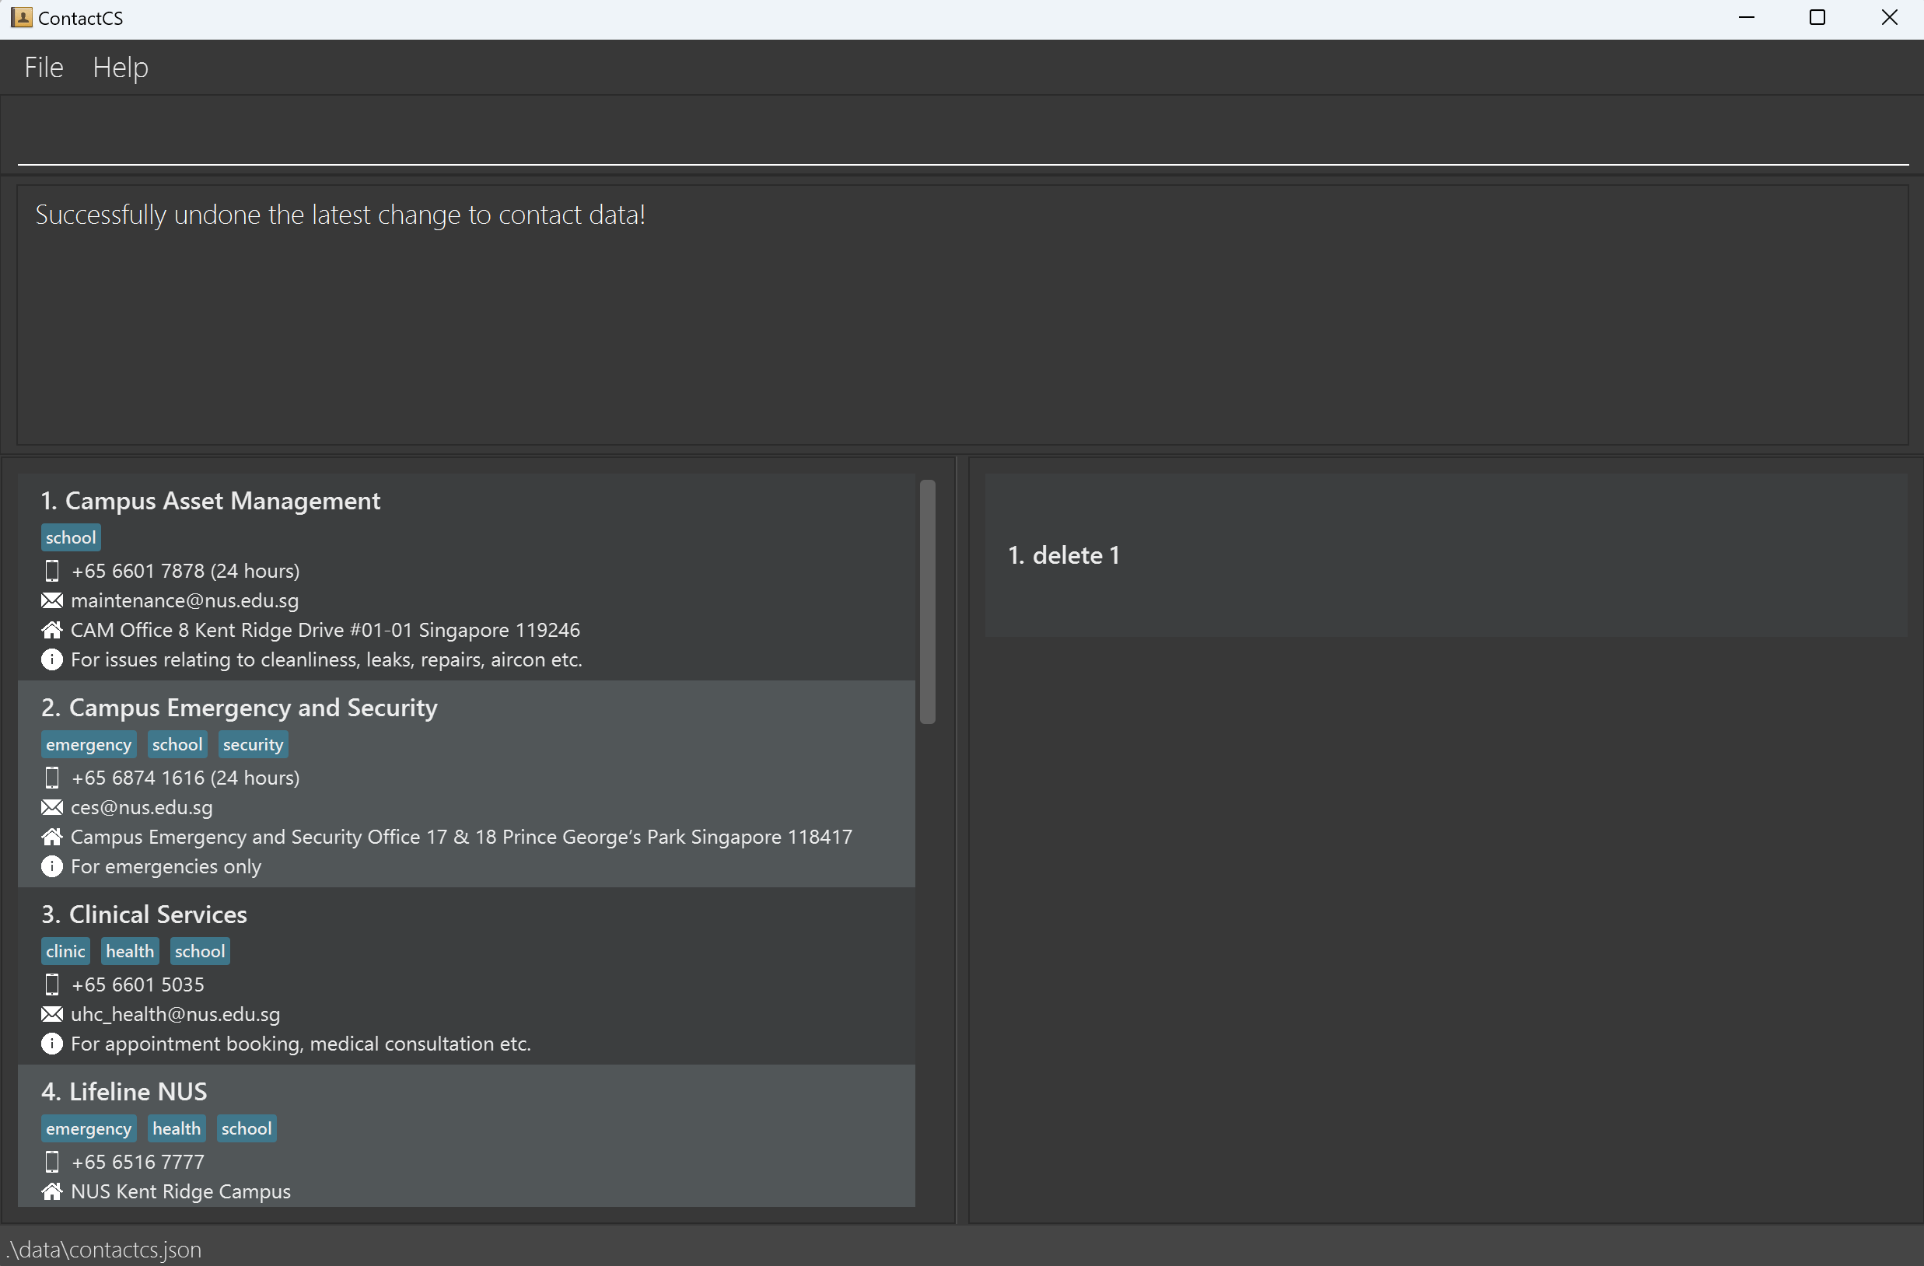The image size is (1924, 1266).
Task: Select the Clinical Services contact title
Action: point(145,915)
